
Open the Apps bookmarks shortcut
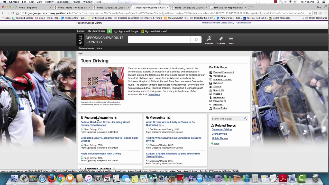coord(6,18)
